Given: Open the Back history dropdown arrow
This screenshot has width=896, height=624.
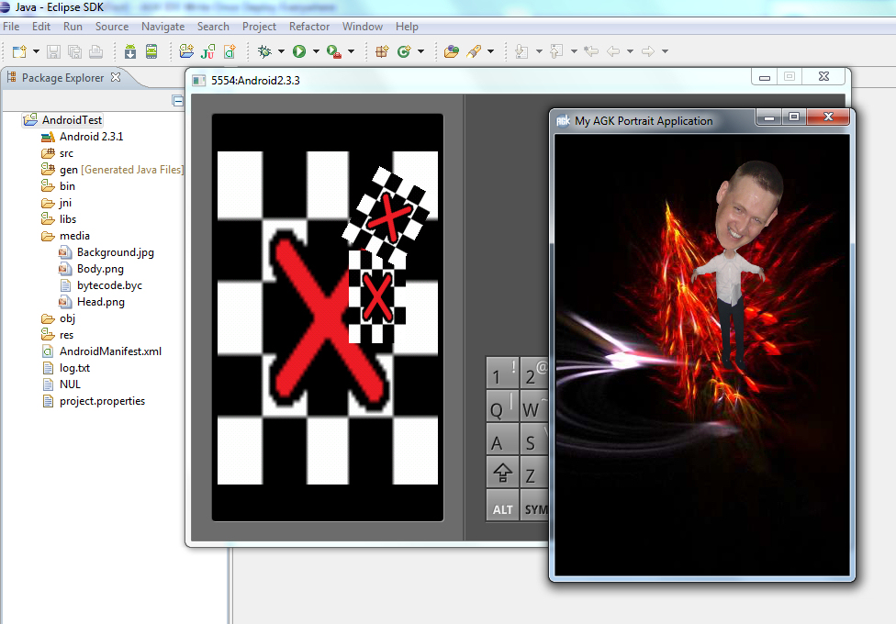Looking at the screenshot, I should point(631,51).
